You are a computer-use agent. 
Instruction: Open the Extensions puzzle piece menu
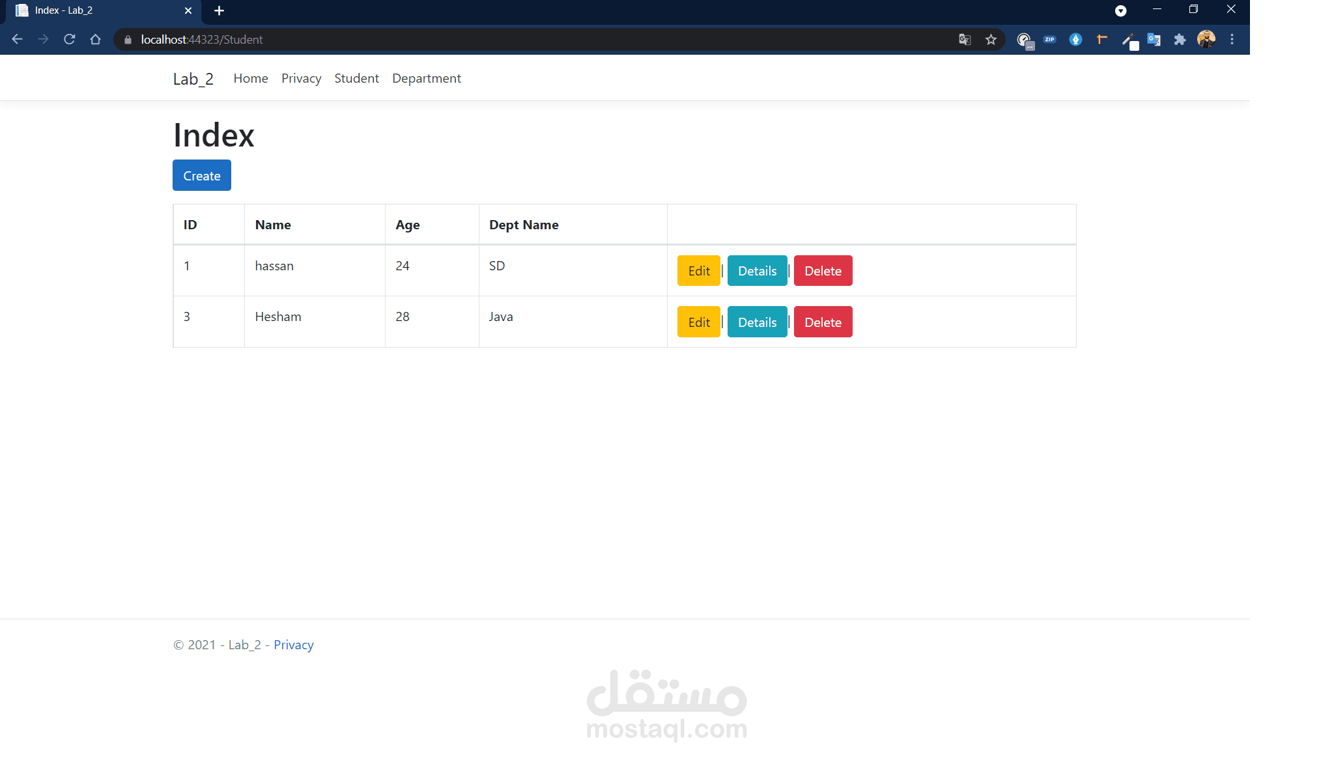pos(1180,40)
